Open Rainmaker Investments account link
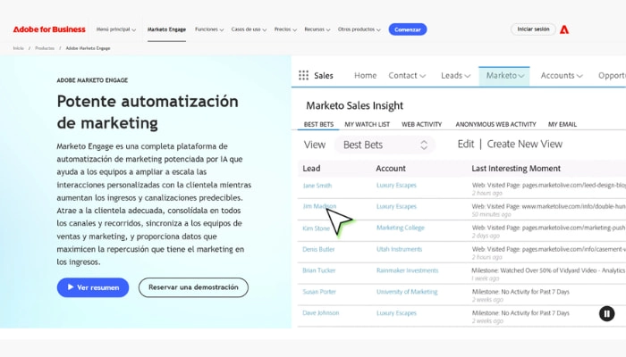The image size is (626, 357). [x=407, y=270]
